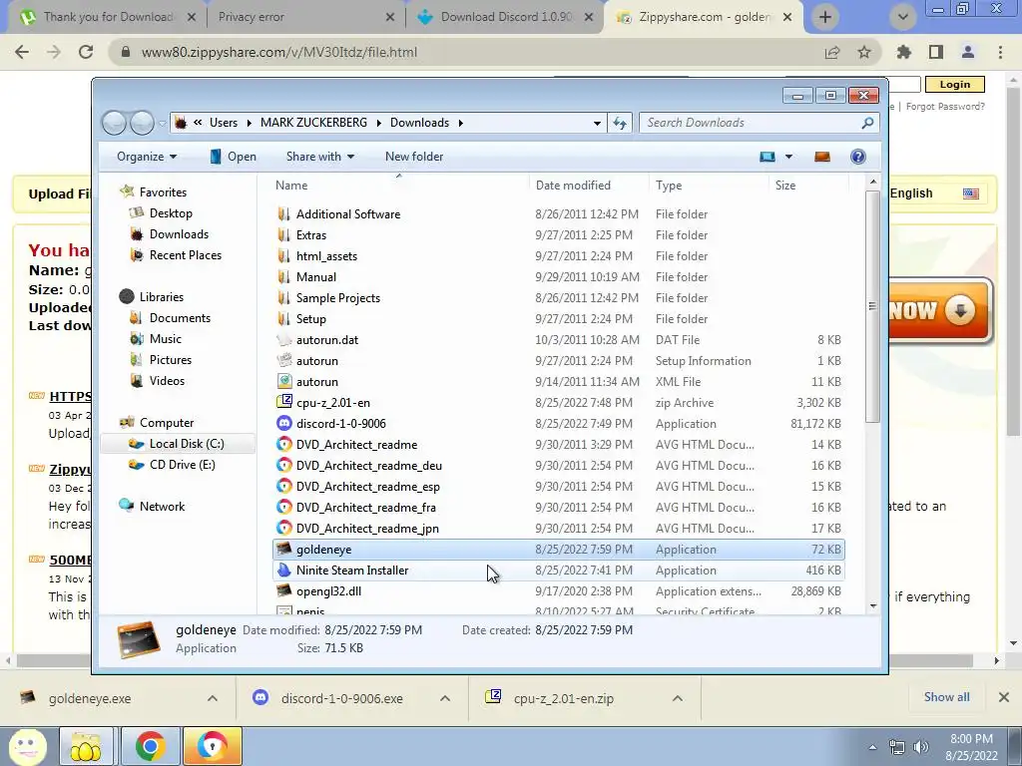The width and height of the screenshot is (1022, 766).
Task: Open Chrome profile avatar icon
Action: 968,52
